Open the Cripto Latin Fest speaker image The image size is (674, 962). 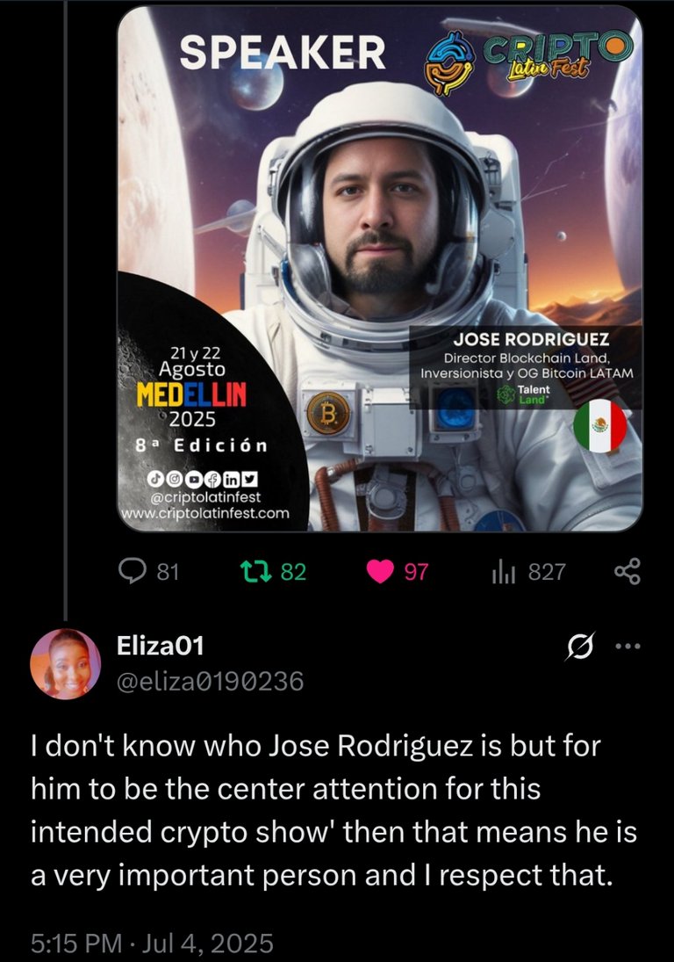[x=380, y=269]
